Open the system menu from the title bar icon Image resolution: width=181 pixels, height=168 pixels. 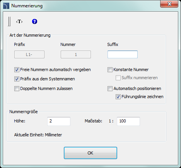tap(6, 6)
